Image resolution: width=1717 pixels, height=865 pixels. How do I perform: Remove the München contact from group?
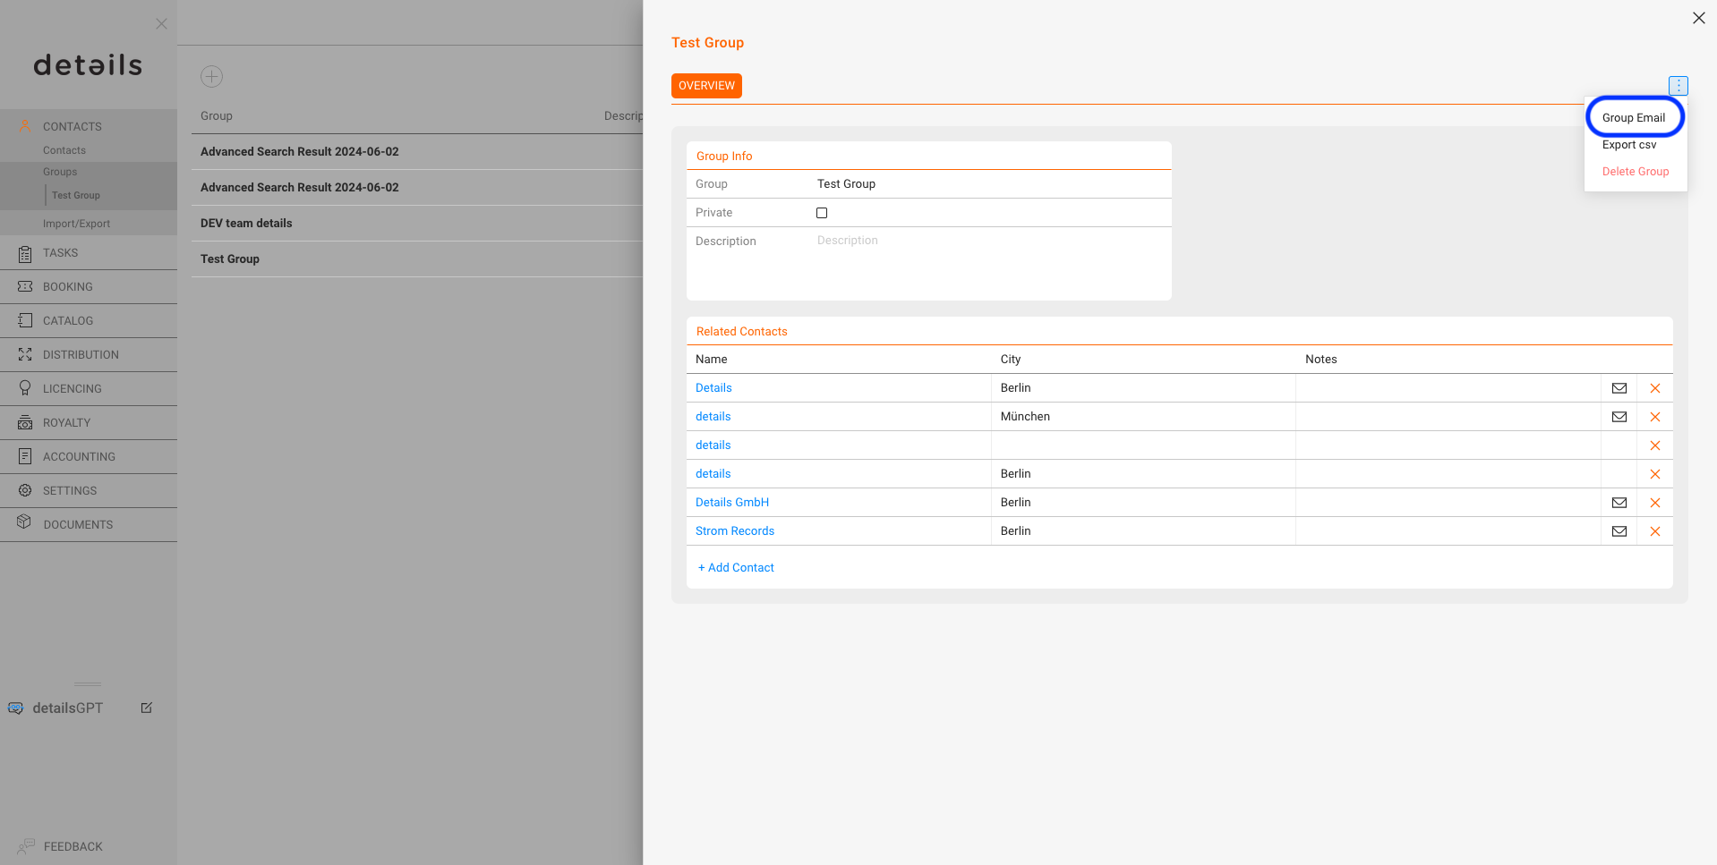1654,417
